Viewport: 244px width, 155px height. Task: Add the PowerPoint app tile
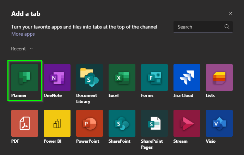[90, 123]
